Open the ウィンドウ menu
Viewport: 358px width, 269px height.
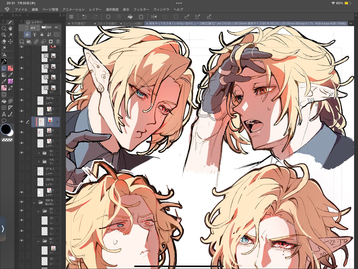click(161, 10)
